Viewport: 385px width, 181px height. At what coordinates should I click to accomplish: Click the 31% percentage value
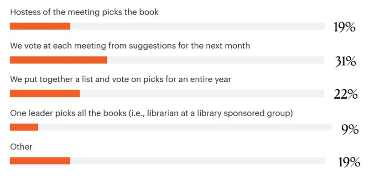click(345, 62)
